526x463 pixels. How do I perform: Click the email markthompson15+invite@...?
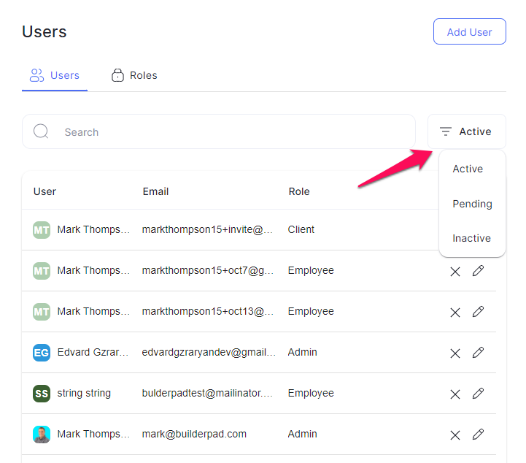(x=207, y=229)
